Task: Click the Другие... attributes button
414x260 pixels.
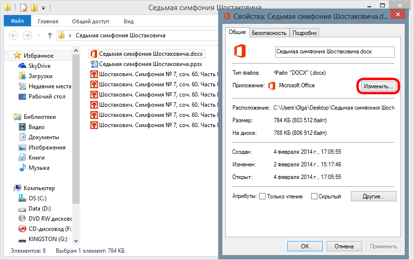Action: coord(373,196)
